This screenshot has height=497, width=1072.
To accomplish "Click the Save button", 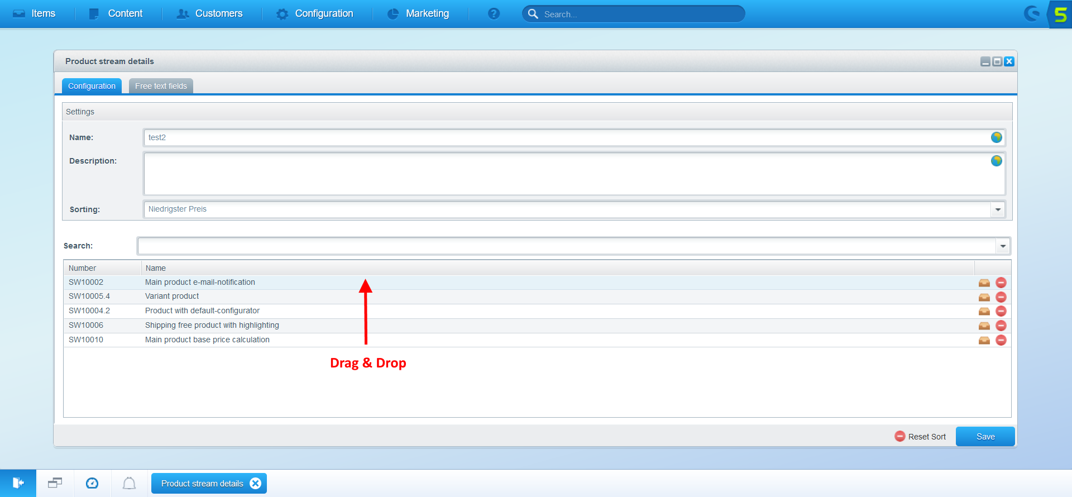I will tap(985, 437).
